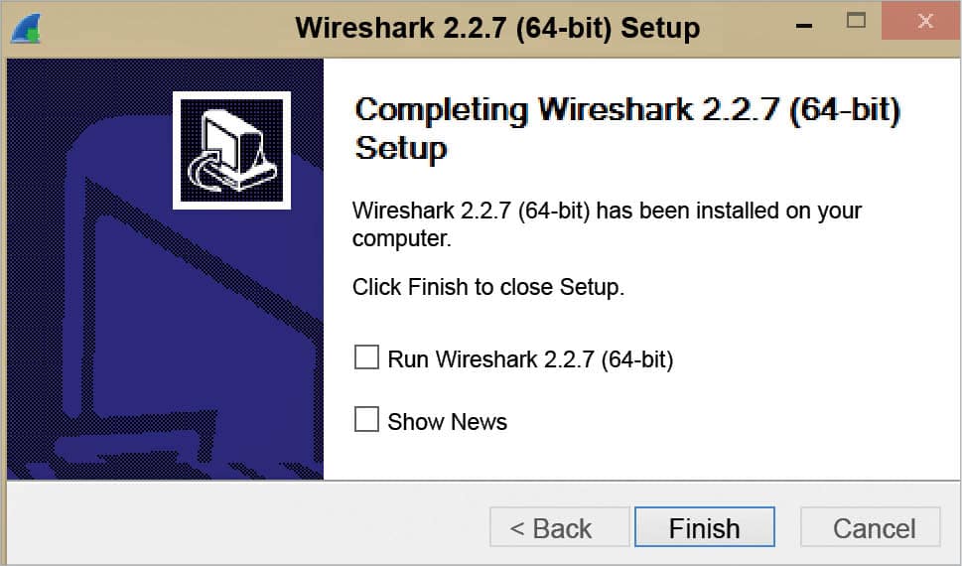Maximize the Wireshark Setup window
Image resolution: width=962 pixels, height=566 pixels.
coord(856,20)
